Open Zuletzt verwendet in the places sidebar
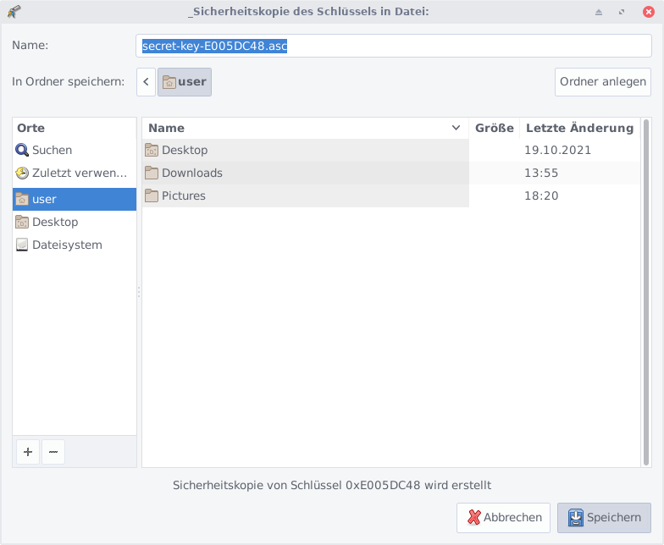Viewport: 664px width, 545px height. click(79, 173)
